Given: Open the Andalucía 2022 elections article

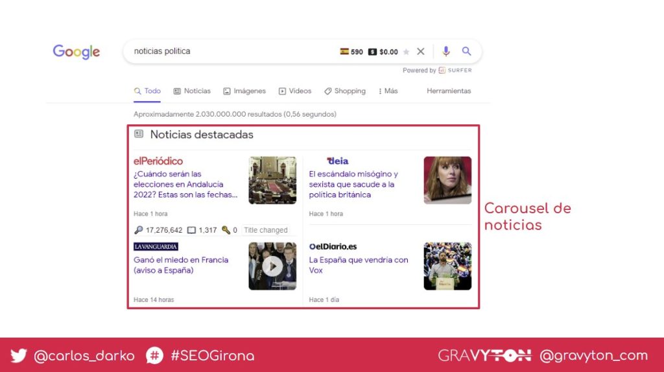Looking at the screenshot, I should (x=185, y=185).
